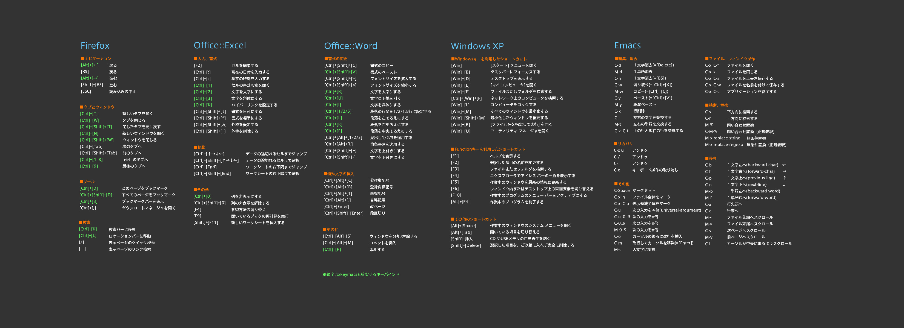Image resolution: width=904 pixels, height=328 pixels.
Task: Click the '■特殊文字の挿入' subheading
Action: 339,174
